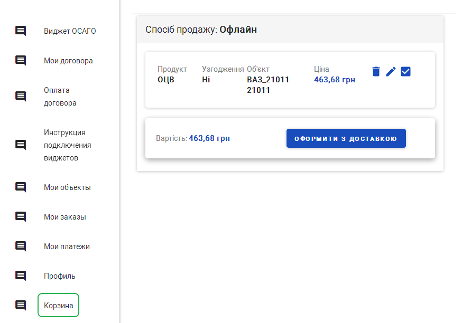Viewport: 462px width, 323px height.
Task: Select the Корзина menu item
Action: pyautogui.click(x=58, y=305)
